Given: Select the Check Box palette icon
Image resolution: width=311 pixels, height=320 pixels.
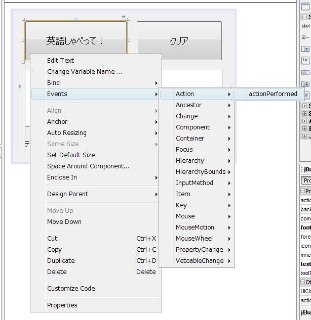Looking at the screenshot, I should [305, 37].
